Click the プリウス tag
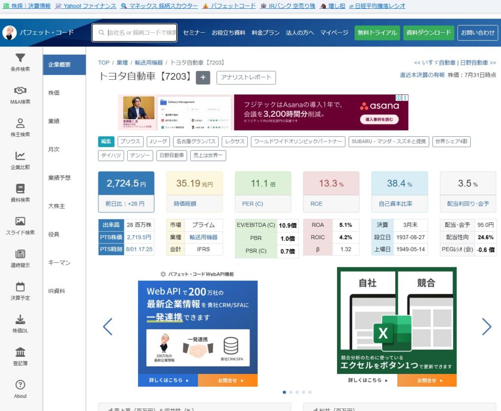This screenshot has width=501, height=411. tap(130, 141)
